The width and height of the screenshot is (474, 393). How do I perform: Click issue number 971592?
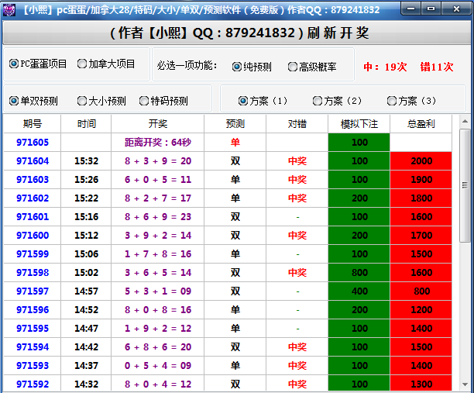coord(33,384)
